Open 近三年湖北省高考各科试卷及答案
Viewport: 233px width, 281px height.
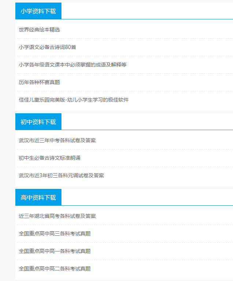57,216
